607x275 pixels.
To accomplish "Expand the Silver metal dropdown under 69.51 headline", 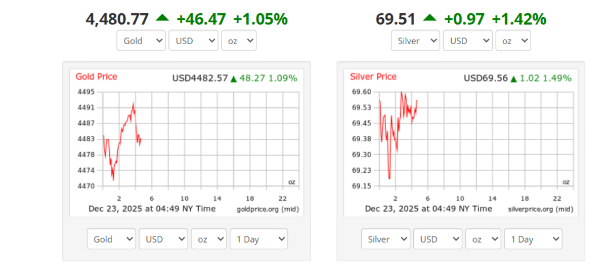I will (415, 41).
